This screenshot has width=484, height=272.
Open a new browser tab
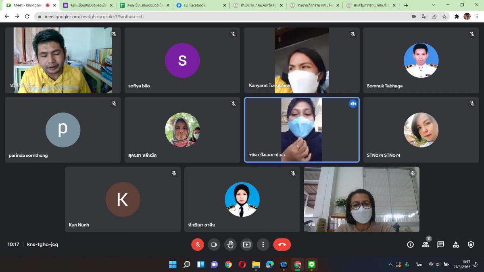click(x=406, y=5)
